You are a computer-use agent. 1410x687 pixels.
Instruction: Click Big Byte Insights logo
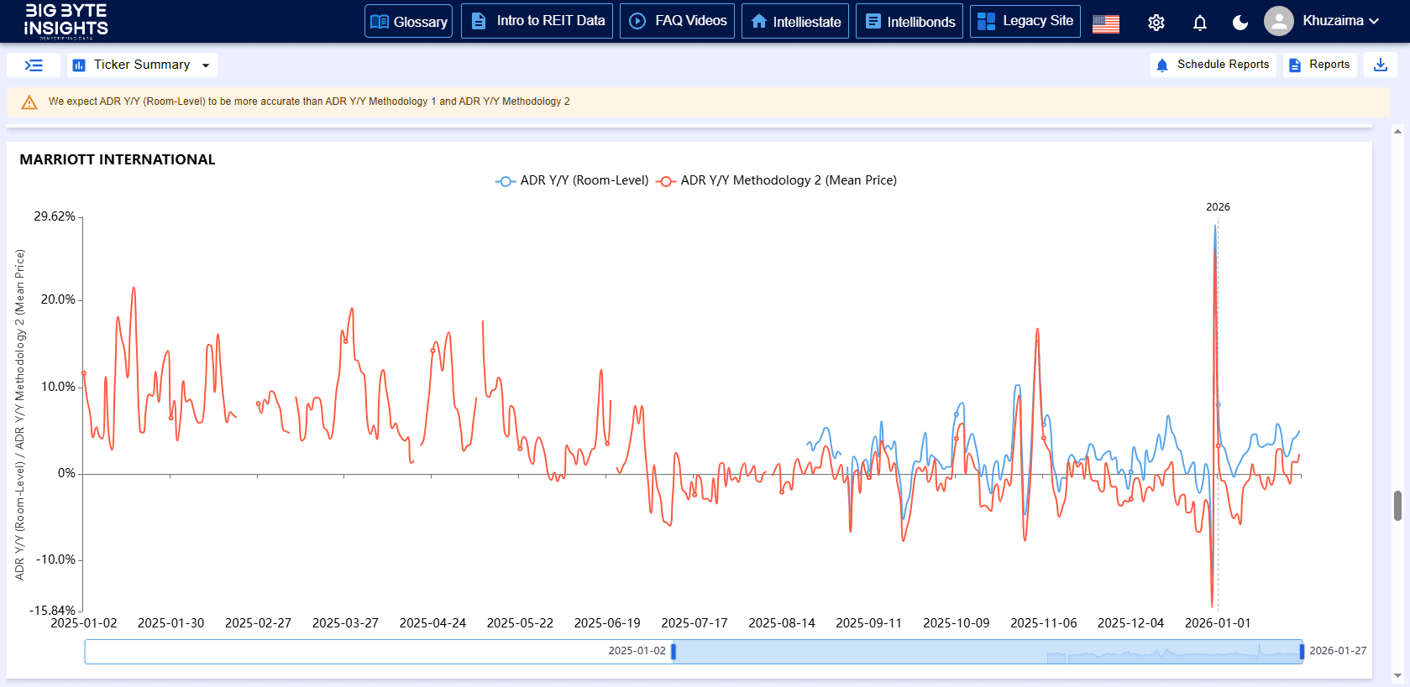pyautogui.click(x=66, y=21)
